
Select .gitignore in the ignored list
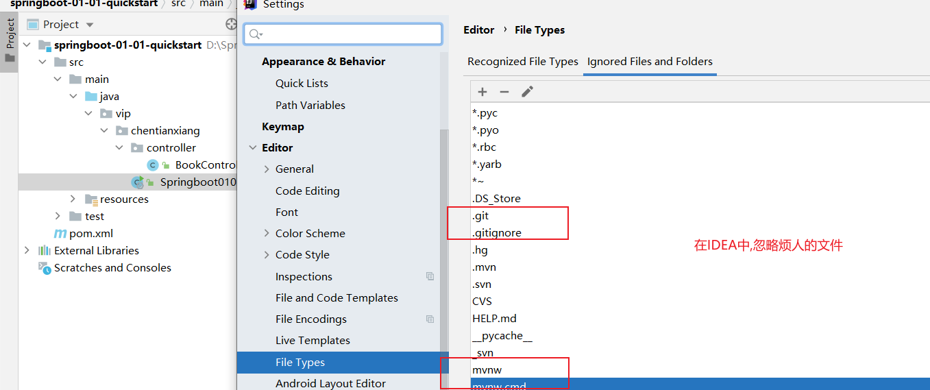pos(497,233)
